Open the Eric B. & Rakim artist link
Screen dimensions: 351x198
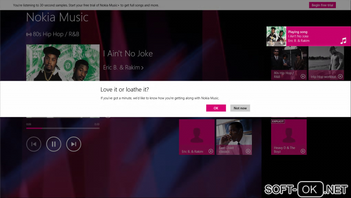(123, 67)
